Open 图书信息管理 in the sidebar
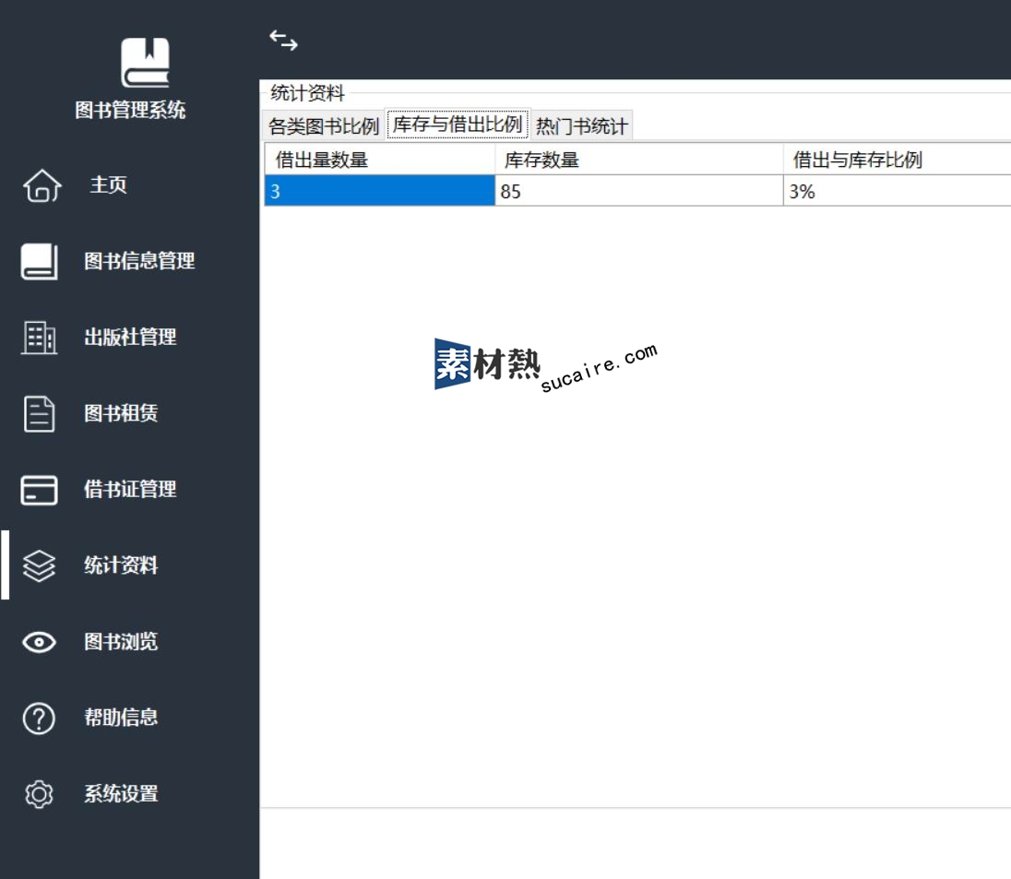The height and width of the screenshot is (879, 1011). click(x=139, y=261)
